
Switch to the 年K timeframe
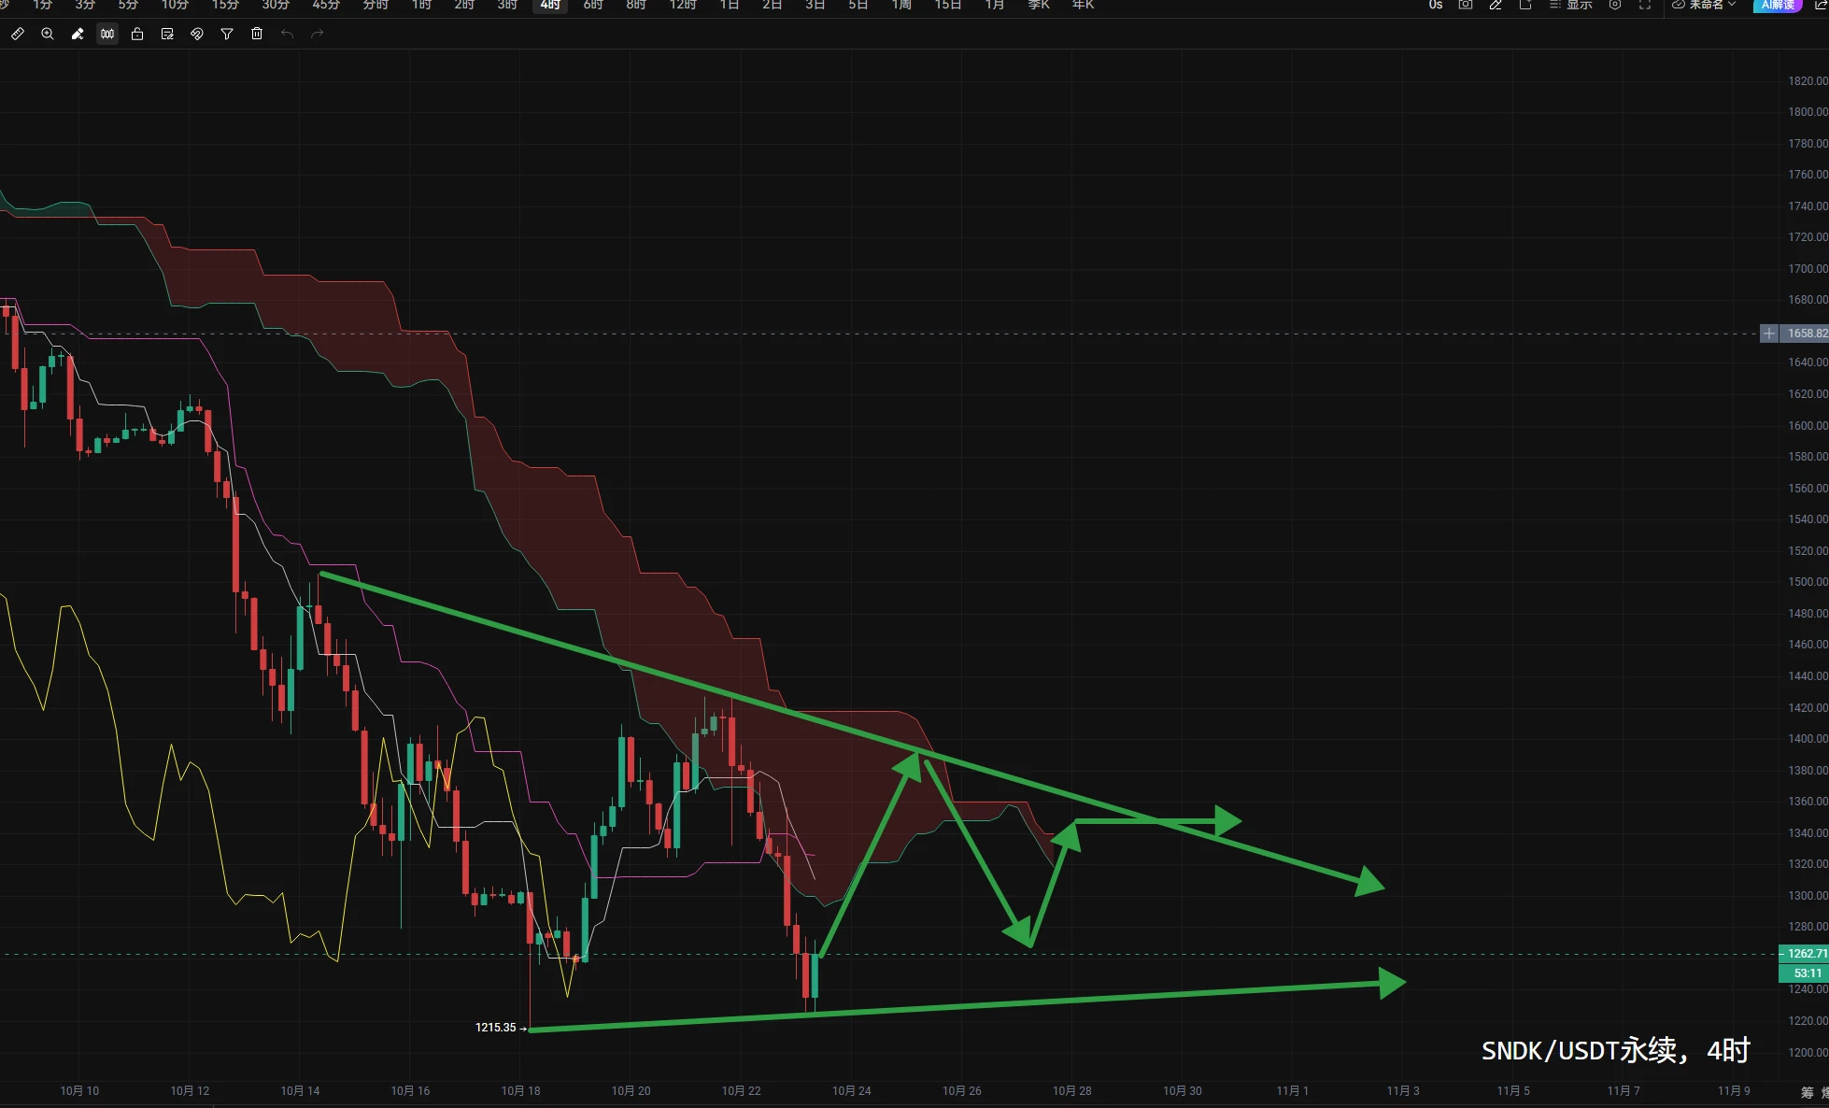point(1083,5)
